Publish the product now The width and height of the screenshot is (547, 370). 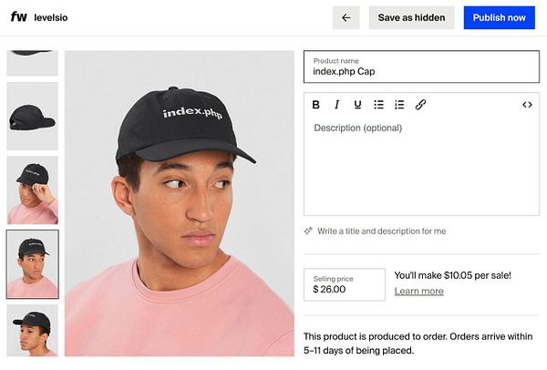pos(499,17)
